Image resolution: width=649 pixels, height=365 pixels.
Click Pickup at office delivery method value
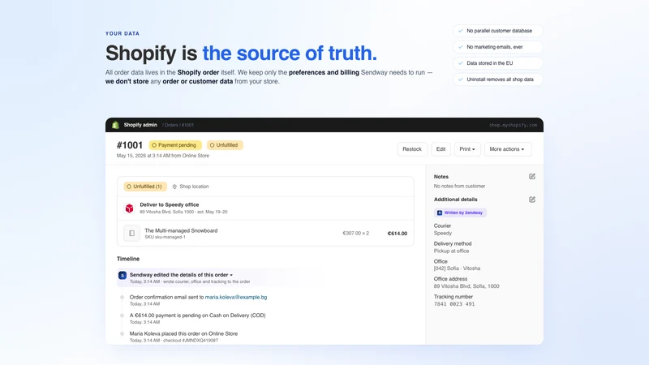tap(451, 251)
